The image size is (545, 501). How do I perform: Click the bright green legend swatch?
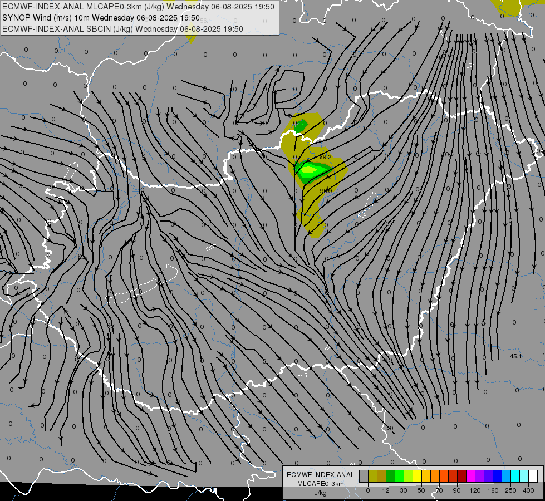tap(399, 476)
